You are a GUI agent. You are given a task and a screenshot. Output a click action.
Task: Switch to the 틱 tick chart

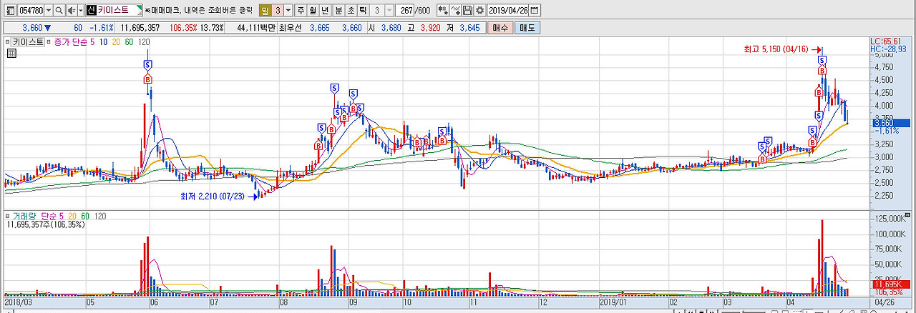(364, 10)
